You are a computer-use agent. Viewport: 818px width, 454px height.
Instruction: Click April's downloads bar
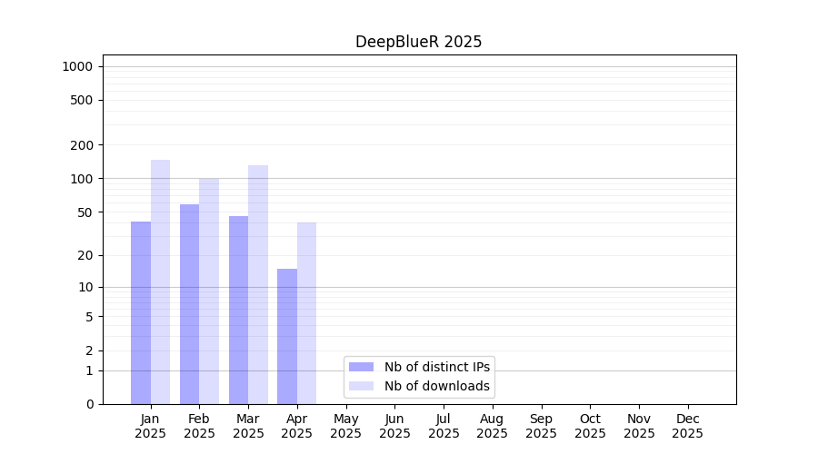click(x=306, y=313)
